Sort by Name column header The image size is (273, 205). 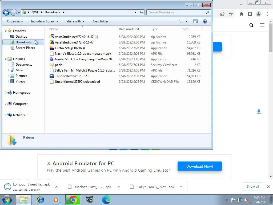tap(82, 29)
